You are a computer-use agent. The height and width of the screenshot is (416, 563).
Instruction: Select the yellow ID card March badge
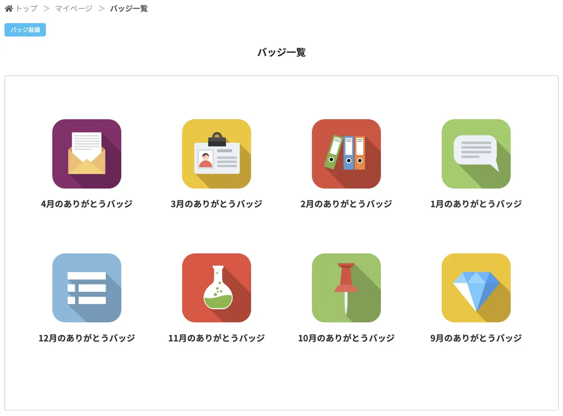(216, 154)
